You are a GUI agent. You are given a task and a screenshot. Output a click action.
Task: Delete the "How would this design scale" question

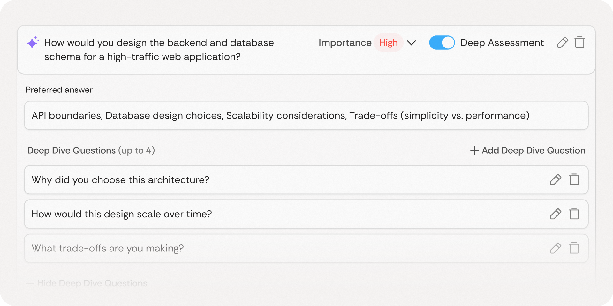pyautogui.click(x=574, y=214)
